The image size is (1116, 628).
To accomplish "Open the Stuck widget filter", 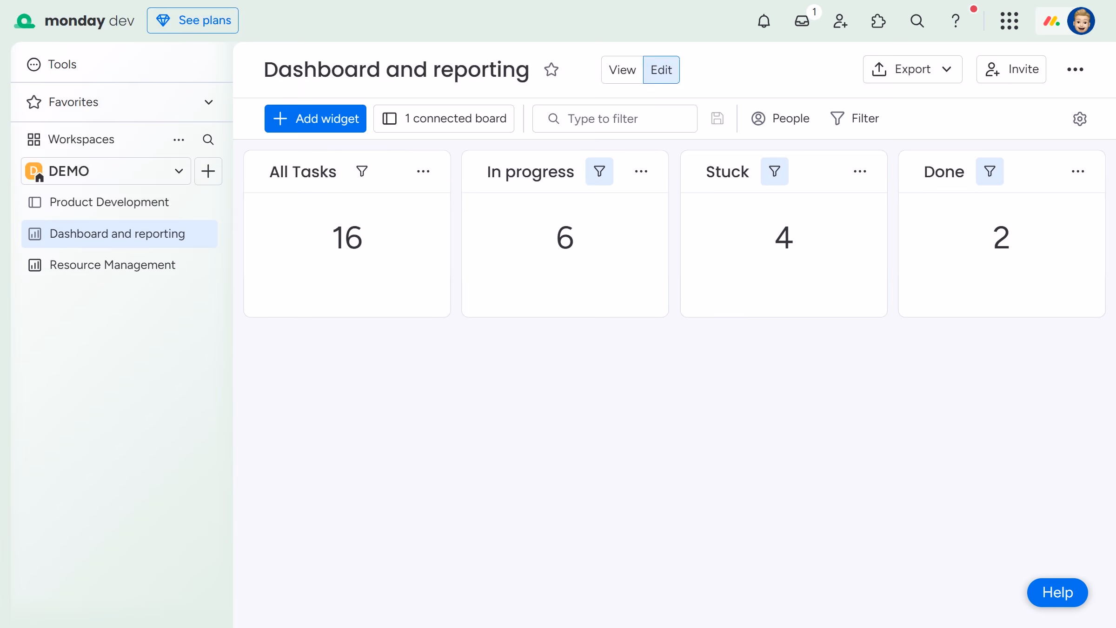I will [774, 172].
